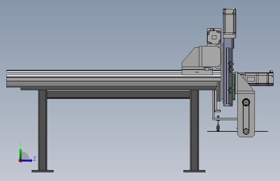
Task: Select the left table leg
Action: [x=43, y=130]
